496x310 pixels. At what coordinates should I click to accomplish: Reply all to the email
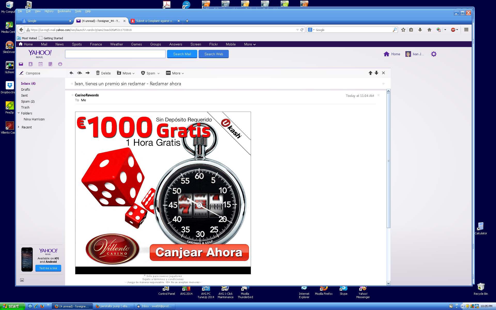pos(80,73)
